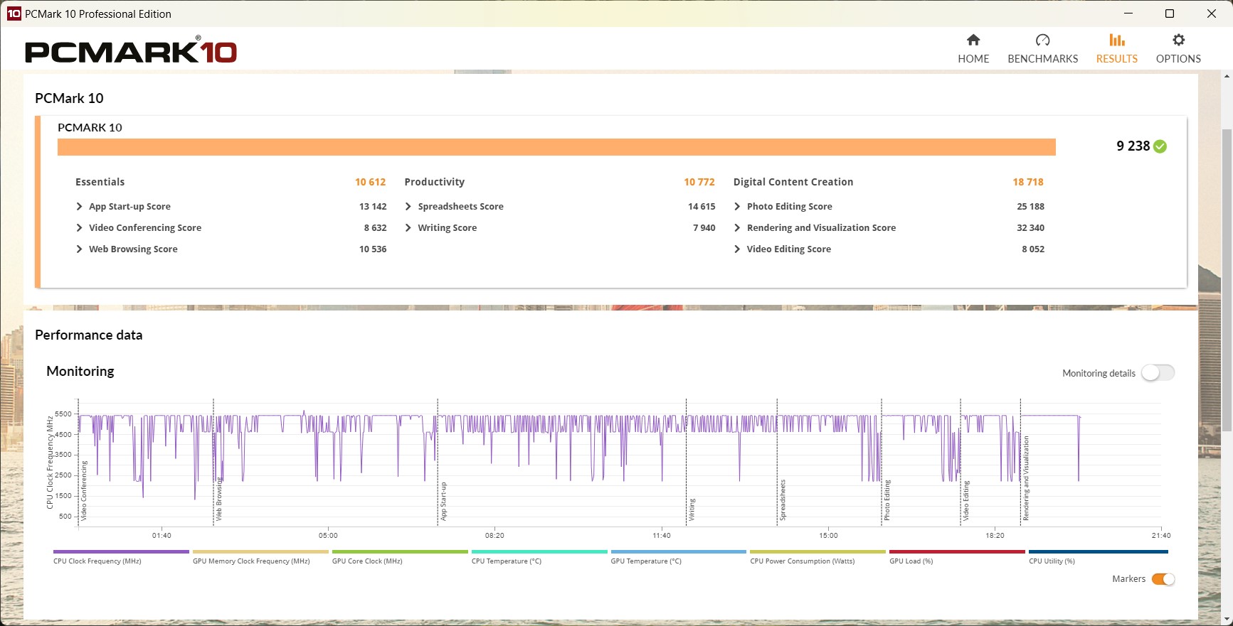Select CPU Power Consumption legend swatch
Screen dimensions: 1233x626
pos(817,551)
